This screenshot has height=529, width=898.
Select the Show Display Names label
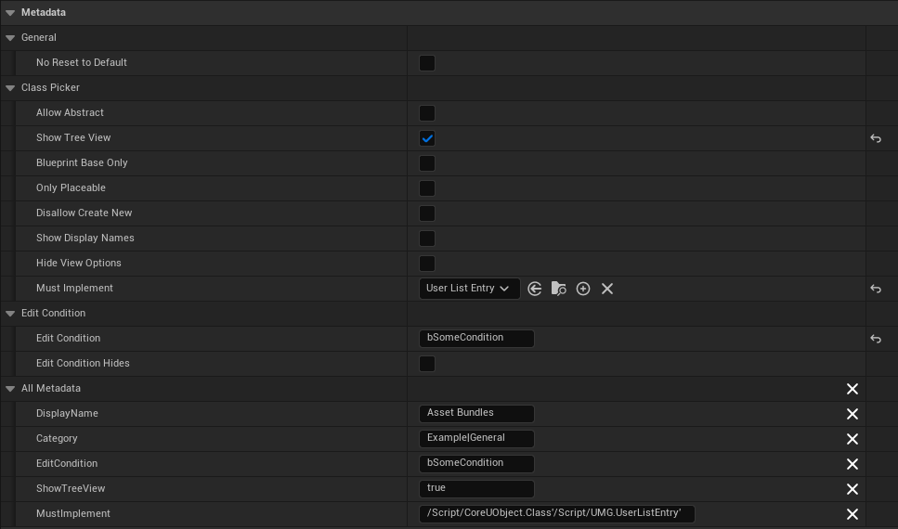tap(85, 239)
